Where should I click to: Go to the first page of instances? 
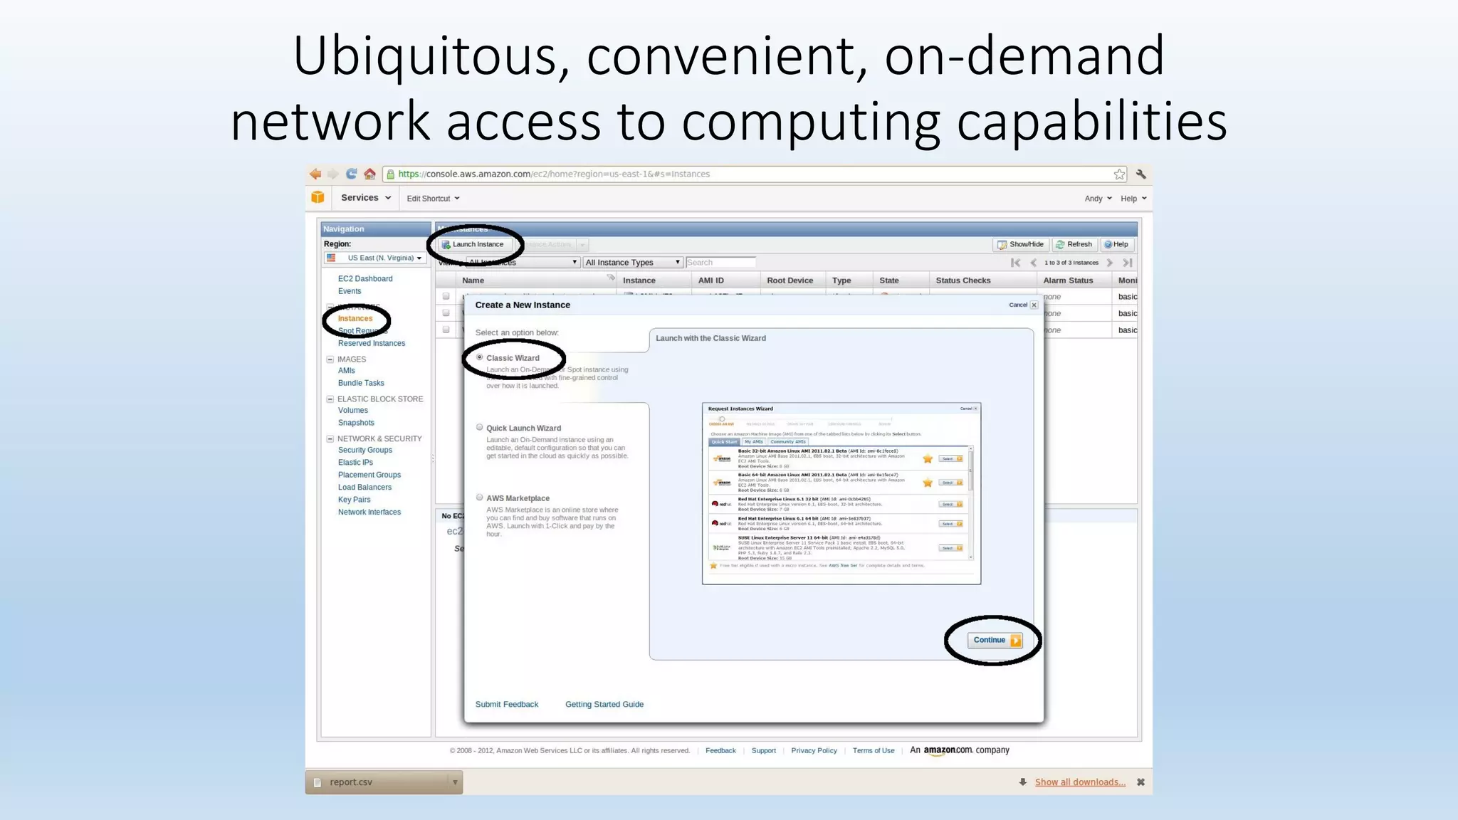point(1016,263)
